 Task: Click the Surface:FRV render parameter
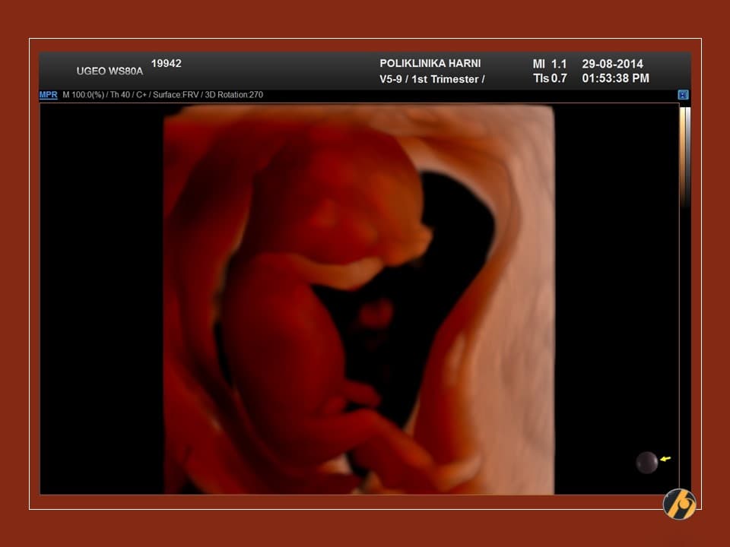pos(174,95)
